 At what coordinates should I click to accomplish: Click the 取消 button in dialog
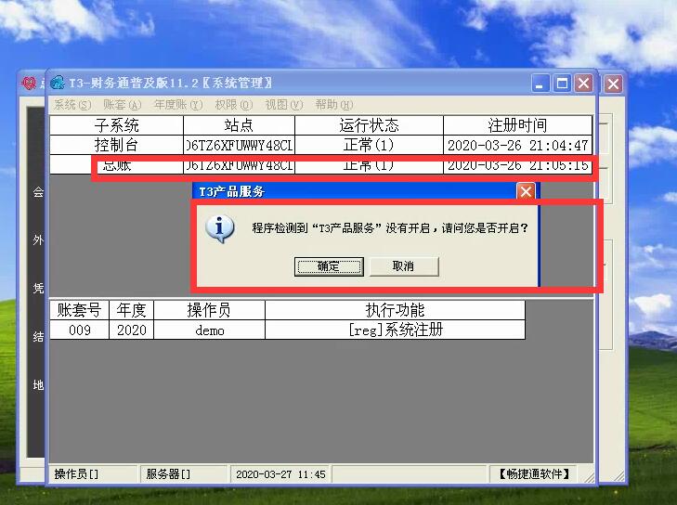(404, 266)
